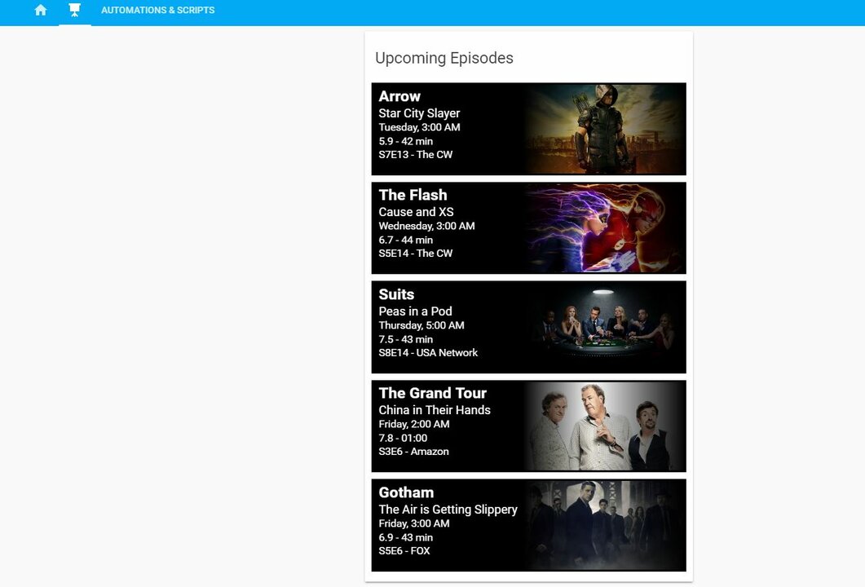Click the S5E14 - The CW line
Screen dimensions: 865x587
click(416, 254)
